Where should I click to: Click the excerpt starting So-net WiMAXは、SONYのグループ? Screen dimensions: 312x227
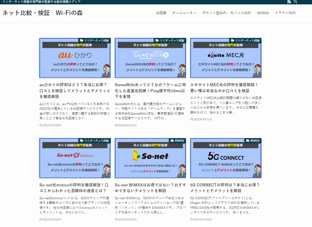point(150,205)
